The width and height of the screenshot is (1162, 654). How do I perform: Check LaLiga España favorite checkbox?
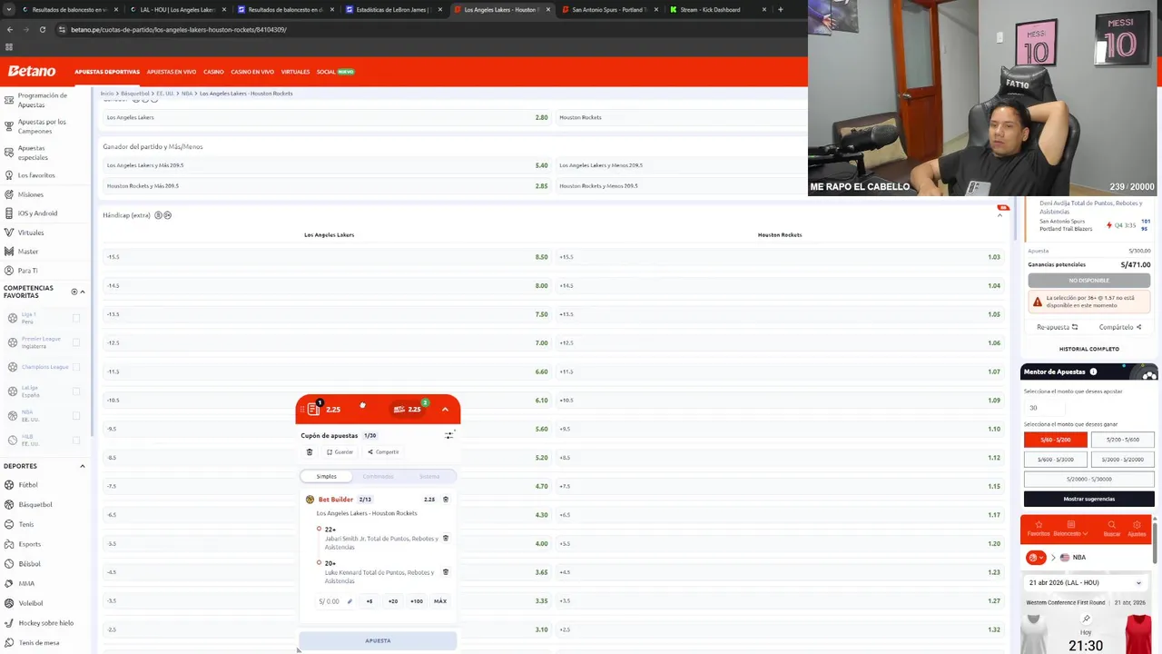(x=76, y=391)
